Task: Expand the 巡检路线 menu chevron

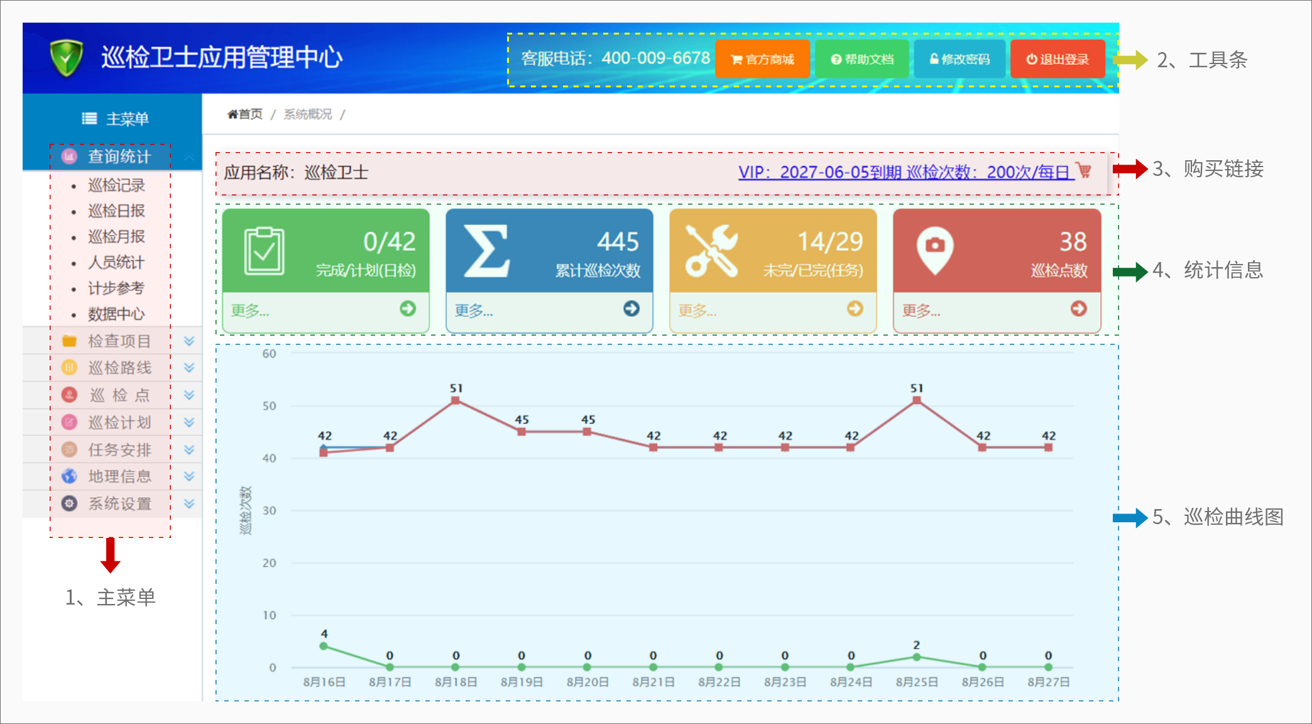Action: click(189, 368)
